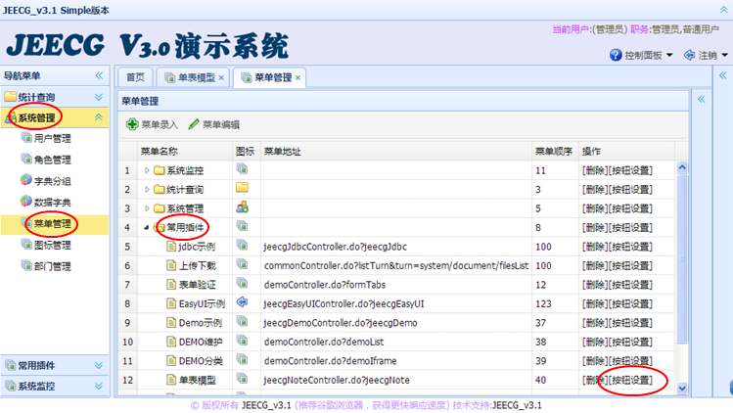Close the 菜单管理 tab
Viewport: 733px width, 413px height.
[298, 78]
